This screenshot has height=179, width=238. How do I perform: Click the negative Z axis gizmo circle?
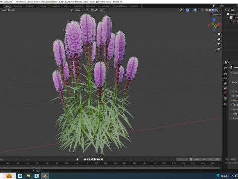pyautogui.click(x=214, y=30)
